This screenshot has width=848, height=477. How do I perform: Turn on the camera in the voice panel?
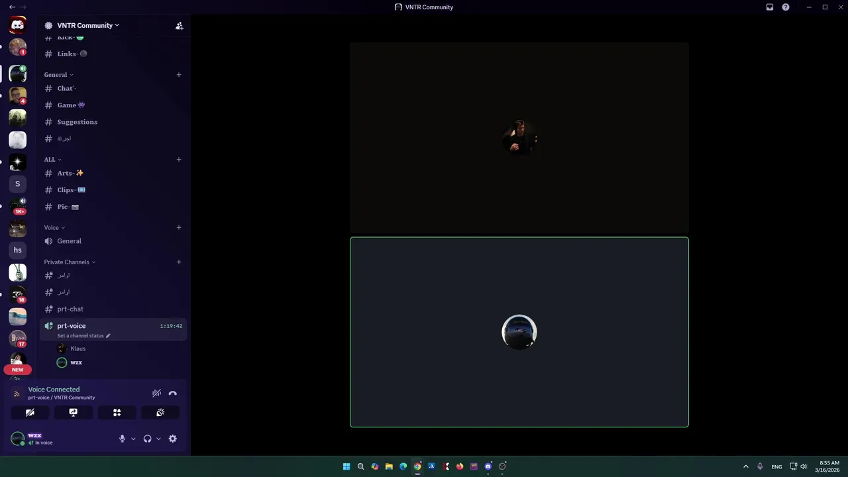(30, 412)
